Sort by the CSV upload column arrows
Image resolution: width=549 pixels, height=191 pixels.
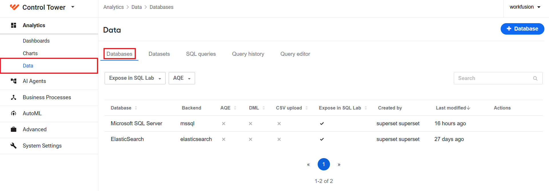(x=307, y=108)
